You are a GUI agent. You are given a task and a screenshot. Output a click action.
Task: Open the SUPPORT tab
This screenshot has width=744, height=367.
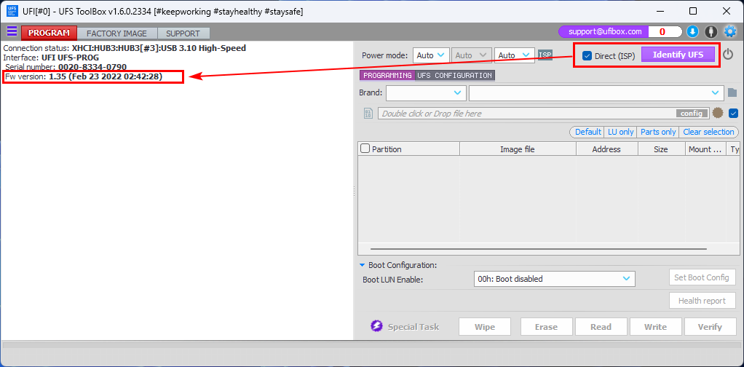click(x=183, y=33)
